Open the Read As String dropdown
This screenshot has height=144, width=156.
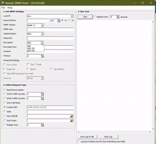tap(42, 78)
